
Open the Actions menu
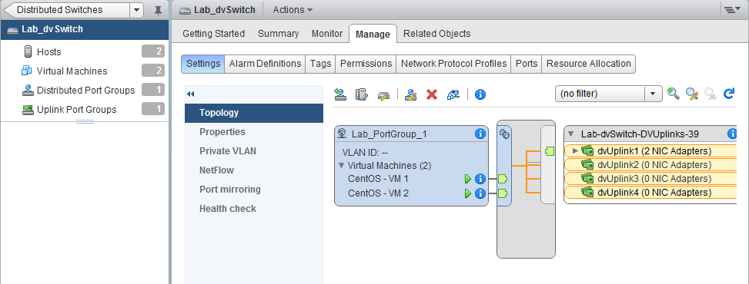293,9
